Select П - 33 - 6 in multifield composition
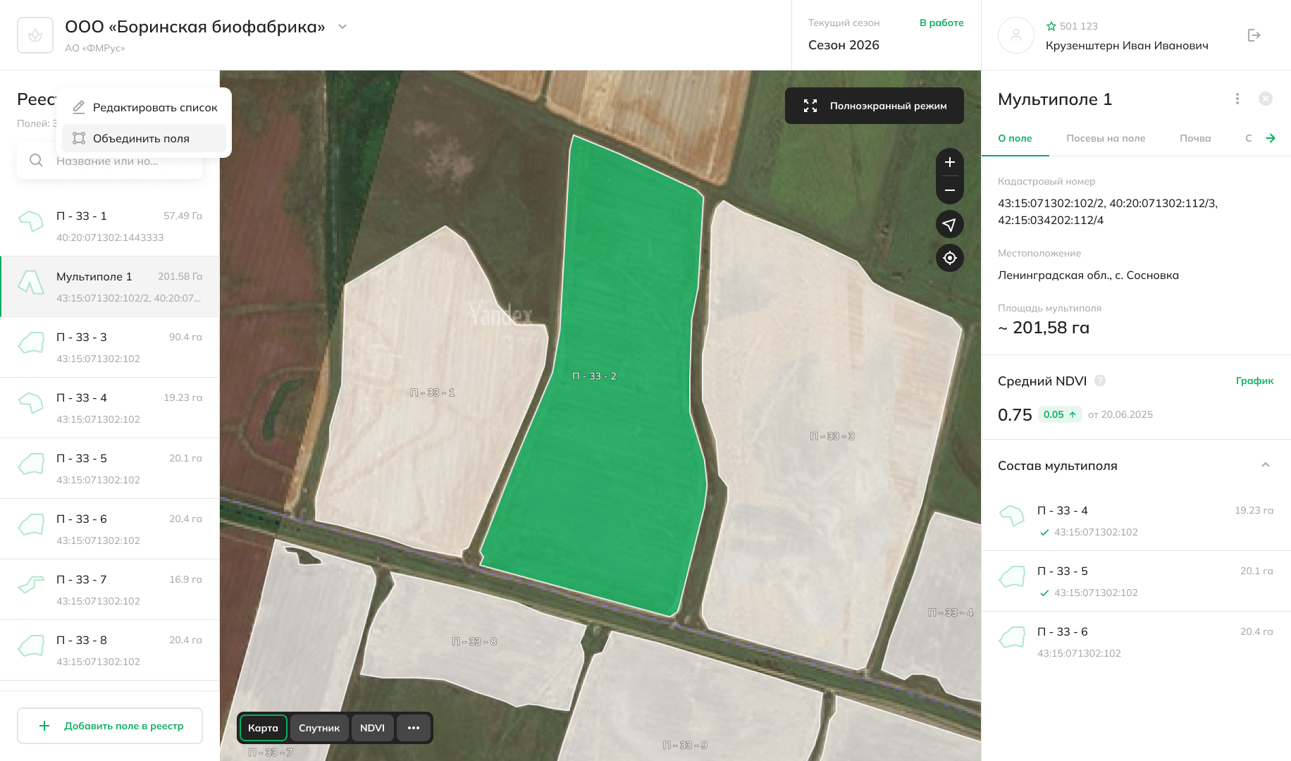 tap(1136, 642)
